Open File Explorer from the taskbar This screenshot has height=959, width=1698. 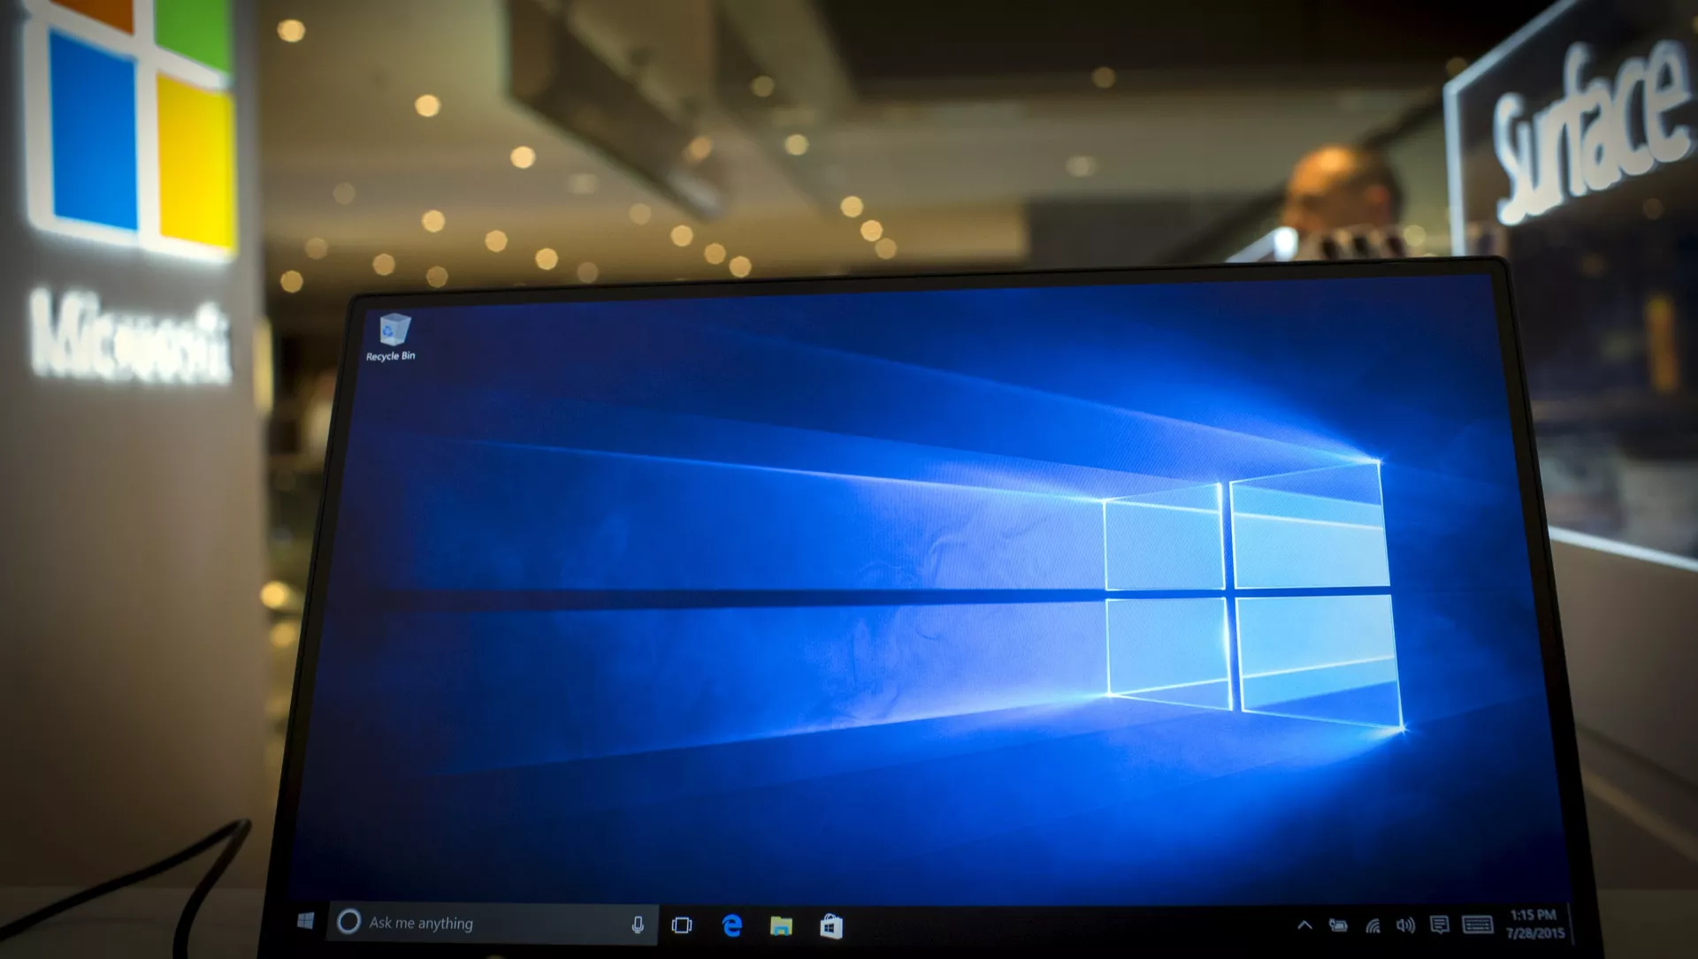(781, 926)
